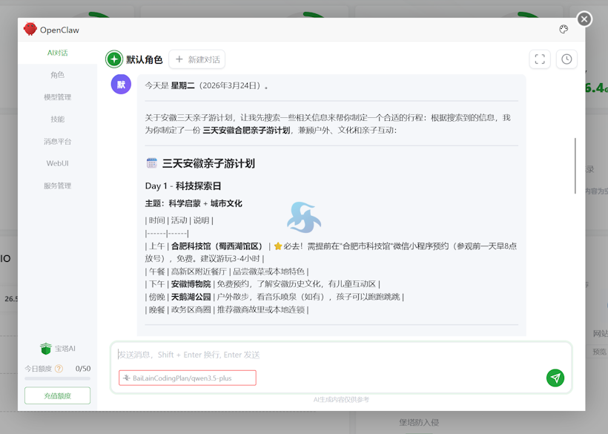This screenshot has width=608, height=434.
Task: Open the help icon next to 今日额度
Action: pyautogui.click(x=59, y=367)
